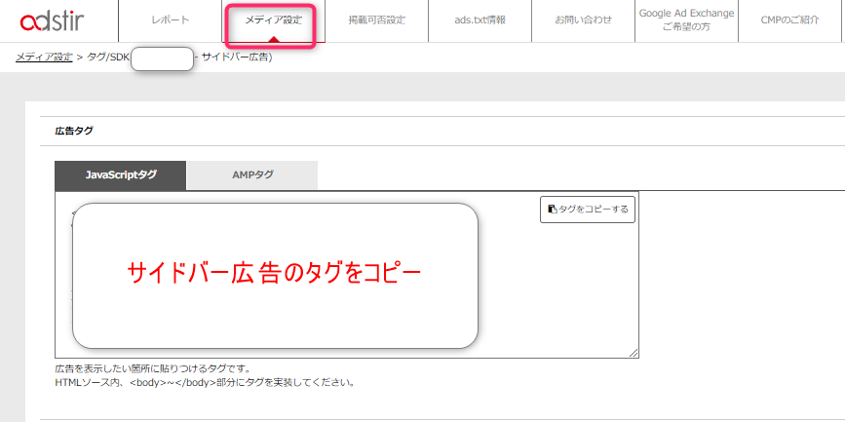Viewport: 845px width, 422px height.
Task: Click the HTMLソース内 body description text
Action: (205, 382)
